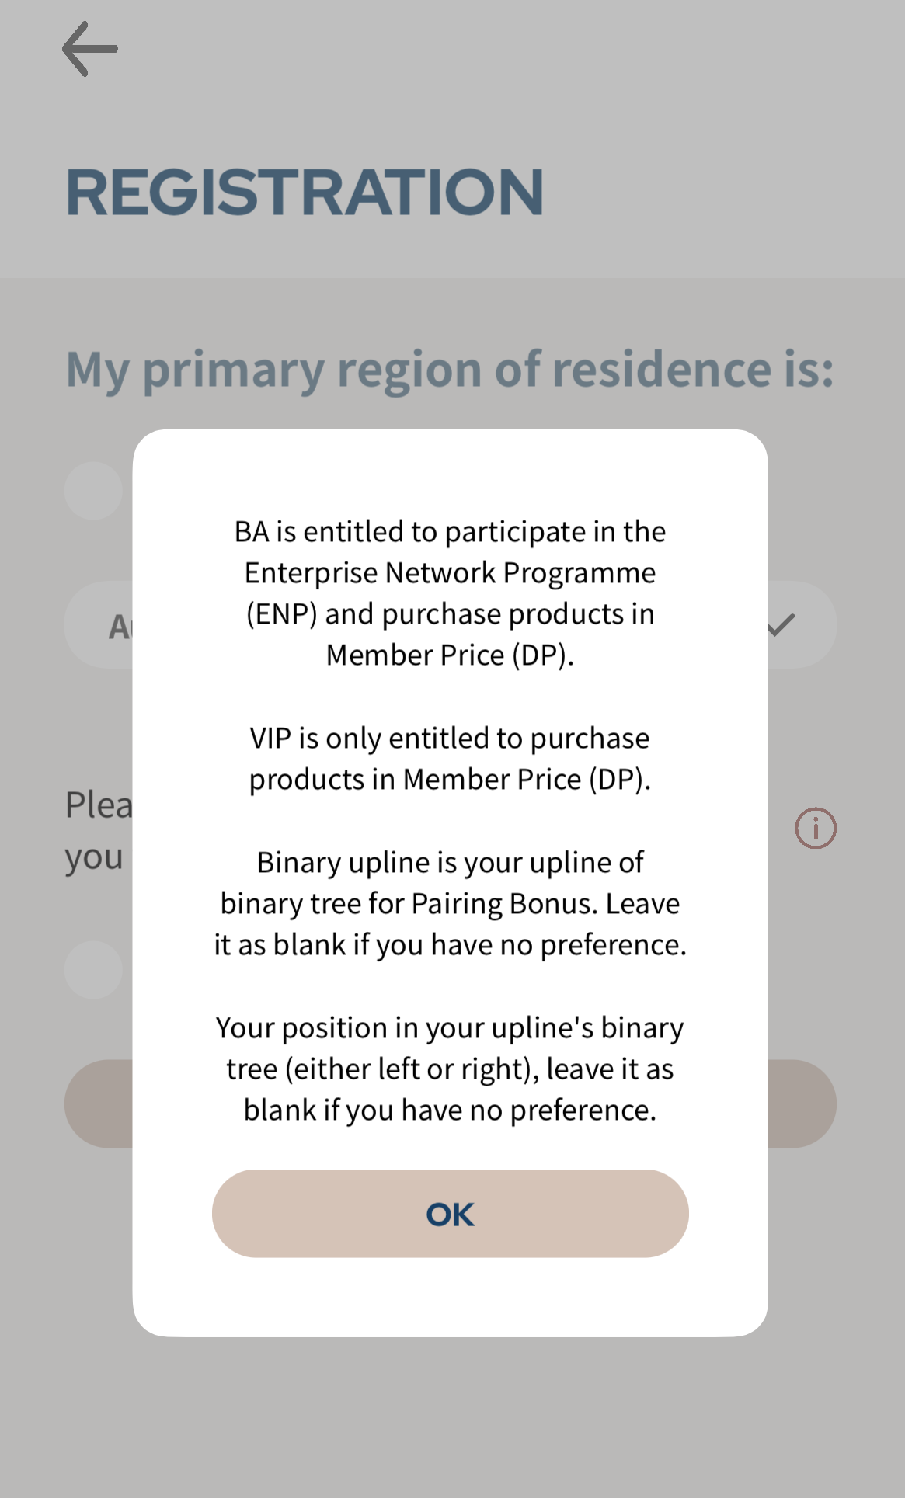Select the radio button above the region dropdown
The height and width of the screenshot is (1498, 905).
[x=93, y=491]
